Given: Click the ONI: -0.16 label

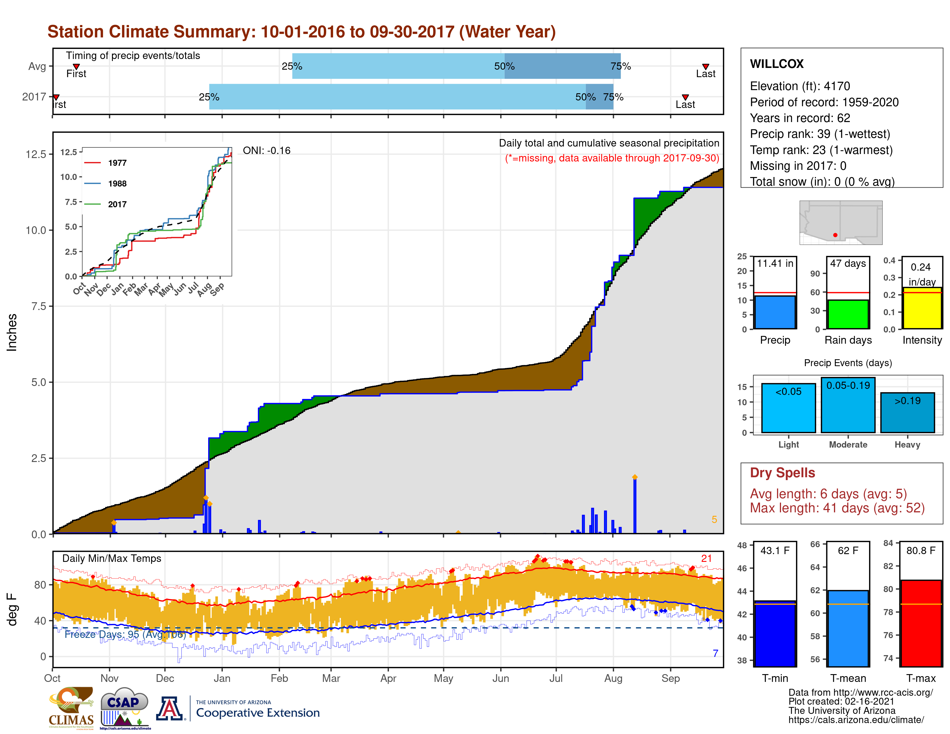Looking at the screenshot, I should pos(266,151).
